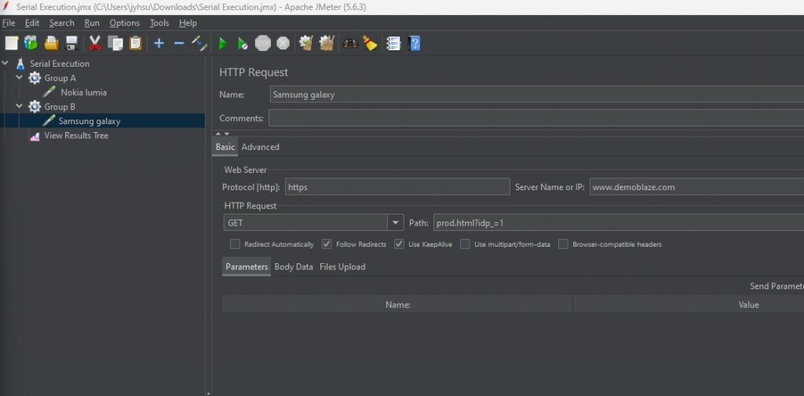
Task: Click the Nokia lumia sampler pipette icon
Action: click(49, 93)
